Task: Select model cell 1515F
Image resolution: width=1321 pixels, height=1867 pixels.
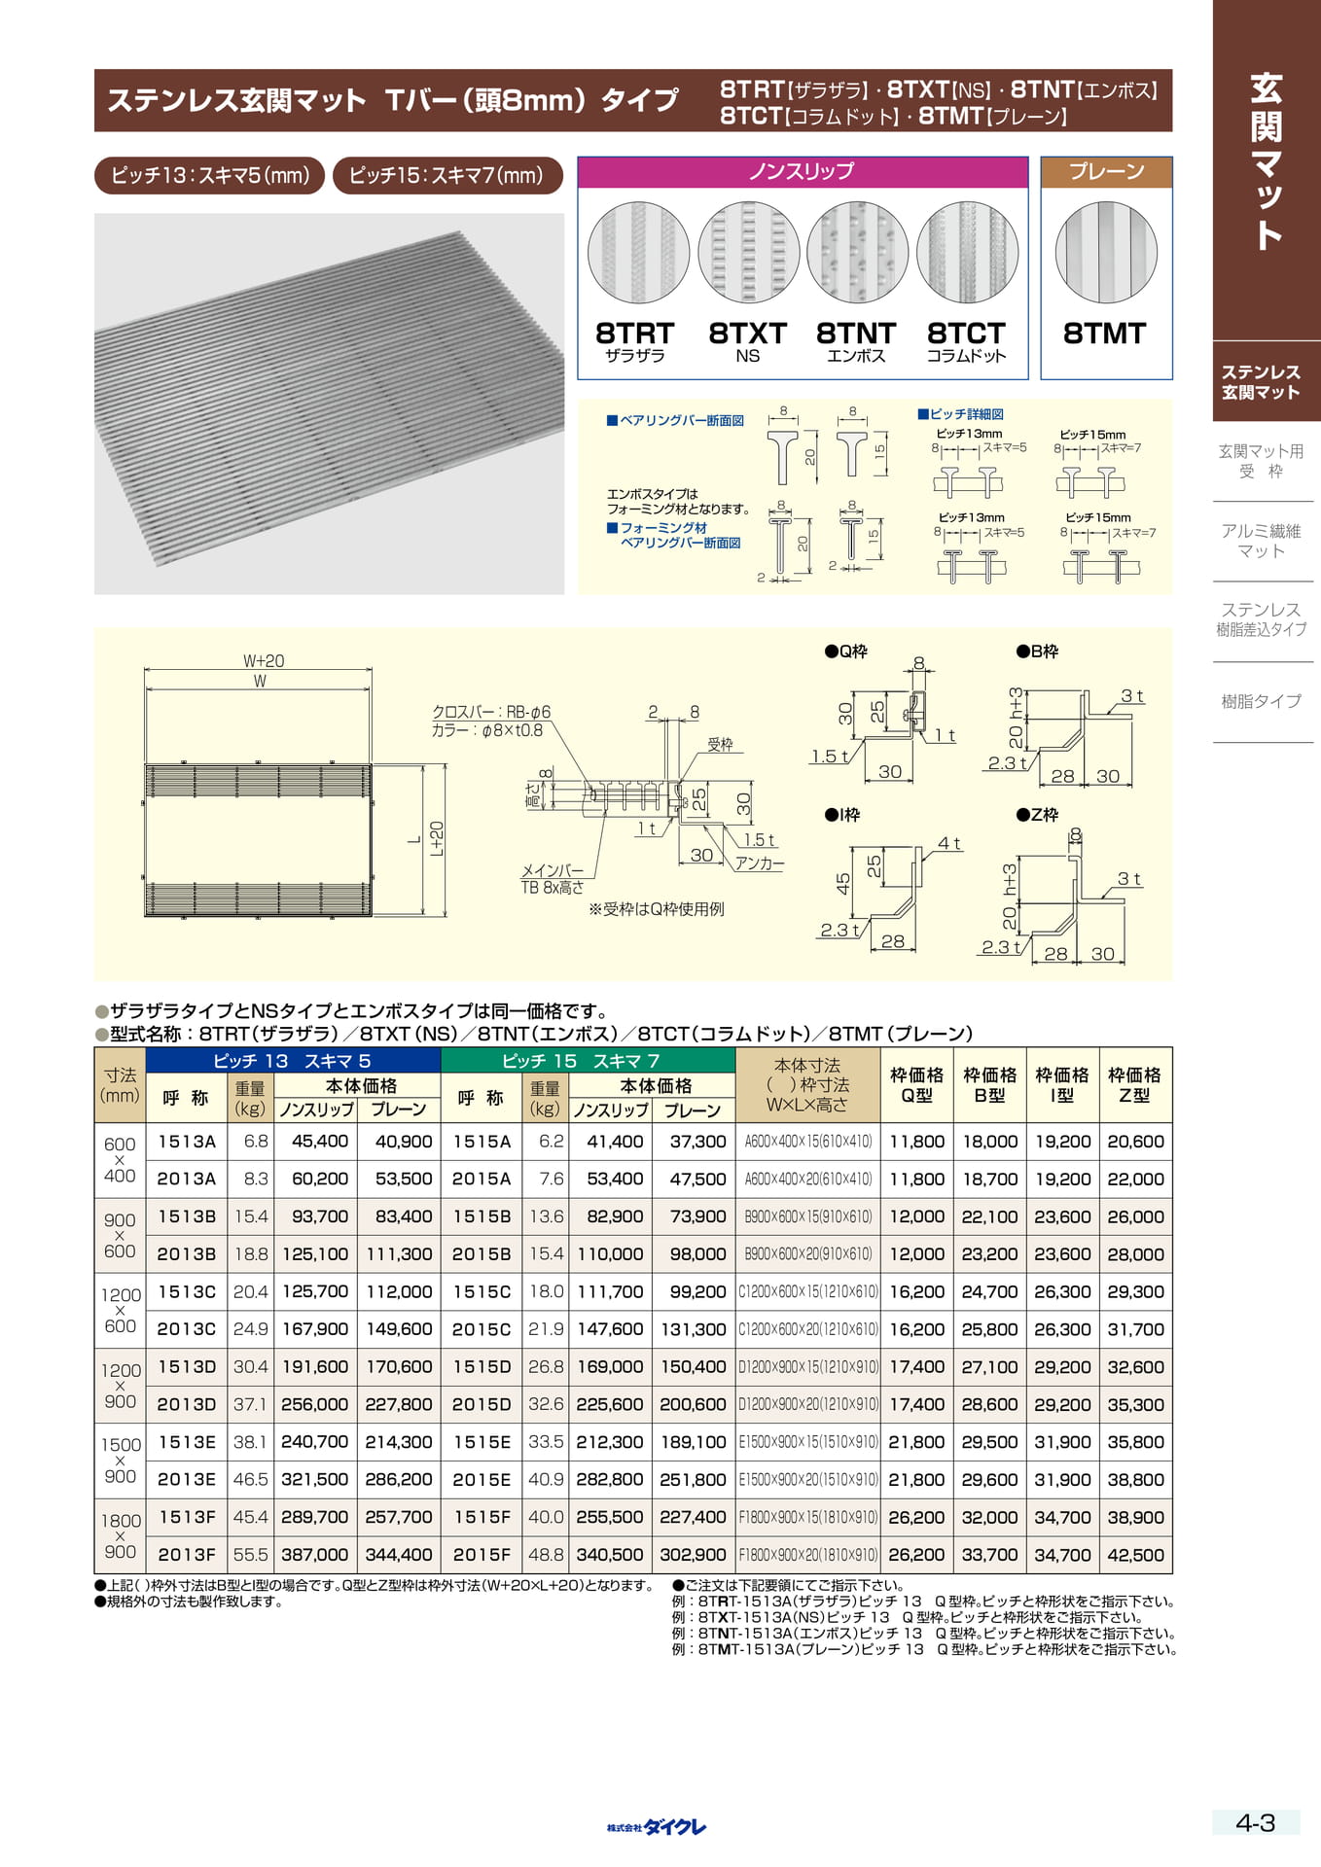Action: click(x=482, y=1517)
